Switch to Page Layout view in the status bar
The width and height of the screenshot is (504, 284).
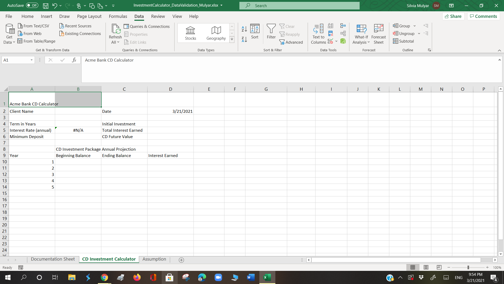[x=426, y=267]
